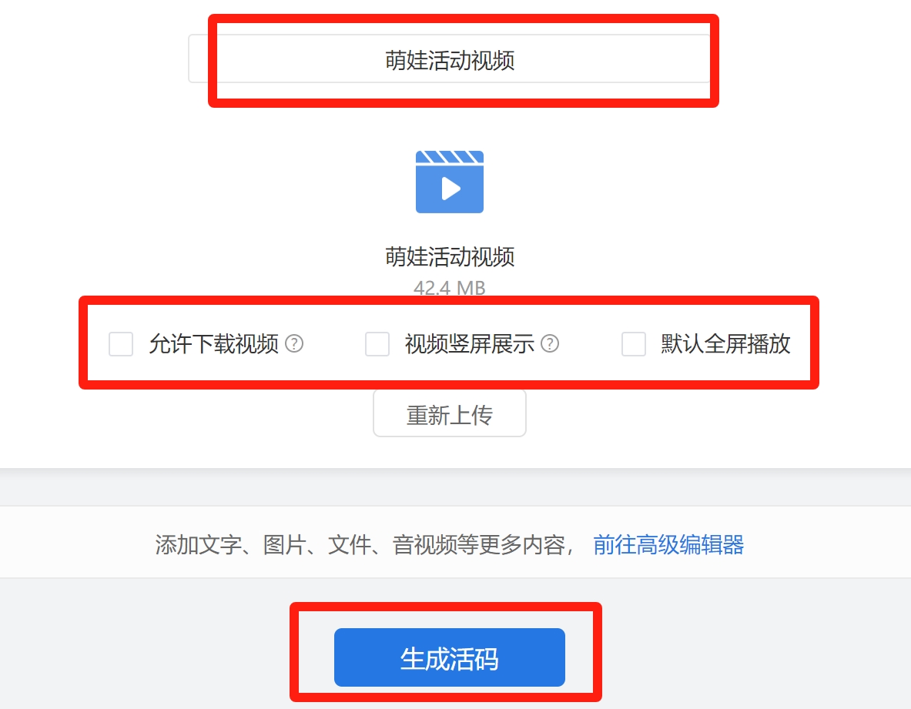Focus the title field containing 萌娃活动视频
This screenshot has width=911, height=709.
(449, 59)
